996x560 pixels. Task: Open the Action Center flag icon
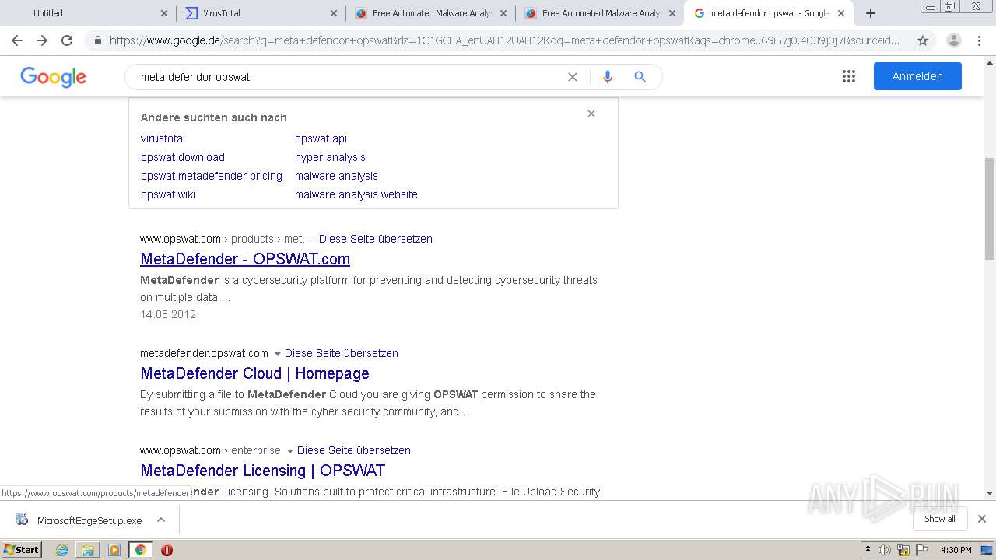pyautogui.click(x=921, y=550)
